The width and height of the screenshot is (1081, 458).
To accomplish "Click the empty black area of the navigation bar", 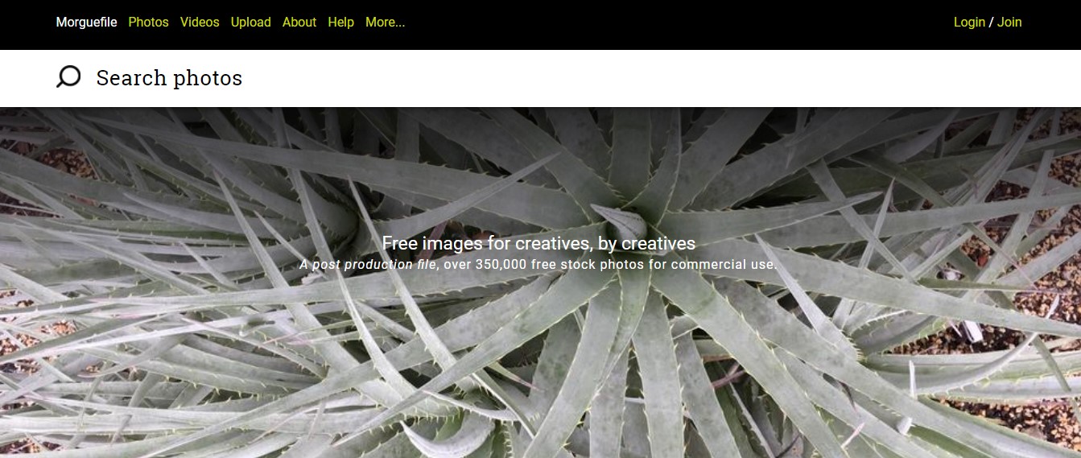I will point(676,24).
